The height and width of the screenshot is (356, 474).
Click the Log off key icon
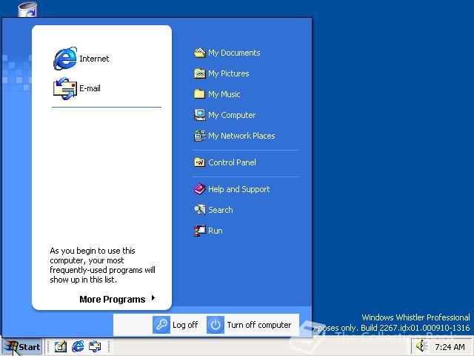[161, 325]
